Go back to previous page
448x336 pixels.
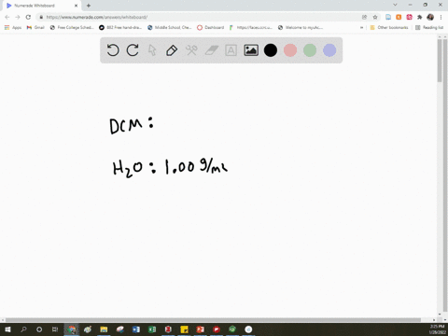(x=7, y=17)
